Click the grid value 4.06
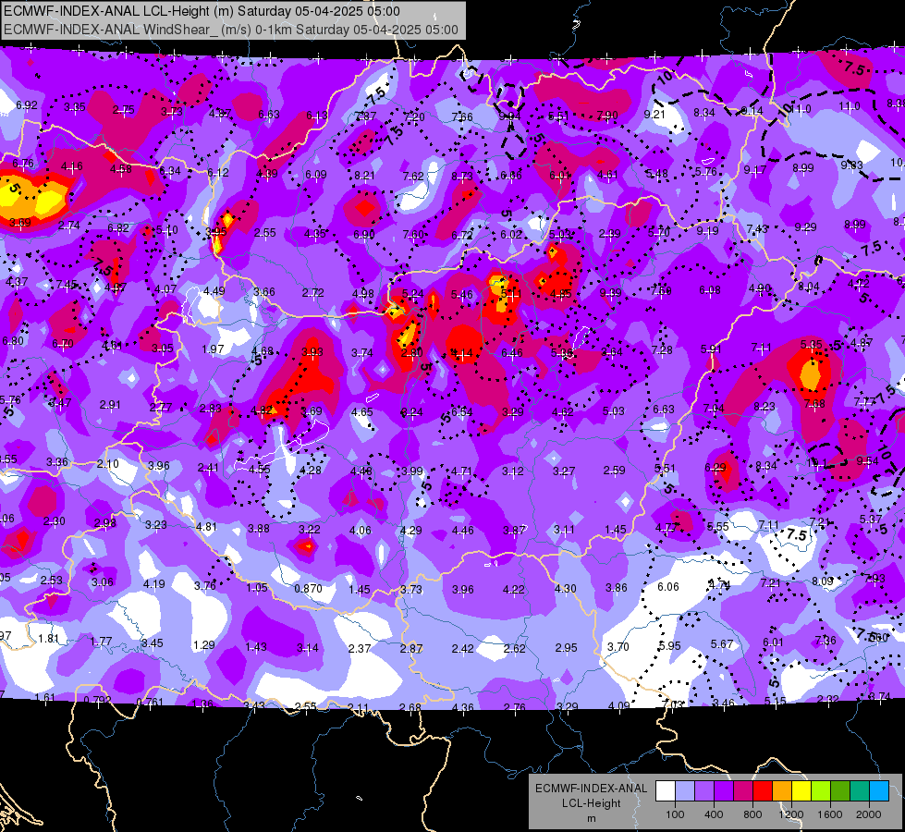The image size is (905, 832). 361,530
